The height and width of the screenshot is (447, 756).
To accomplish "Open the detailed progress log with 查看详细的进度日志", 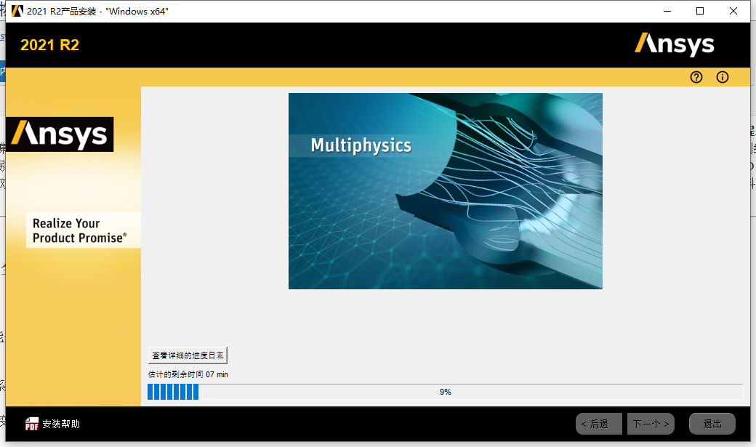I will [x=188, y=355].
